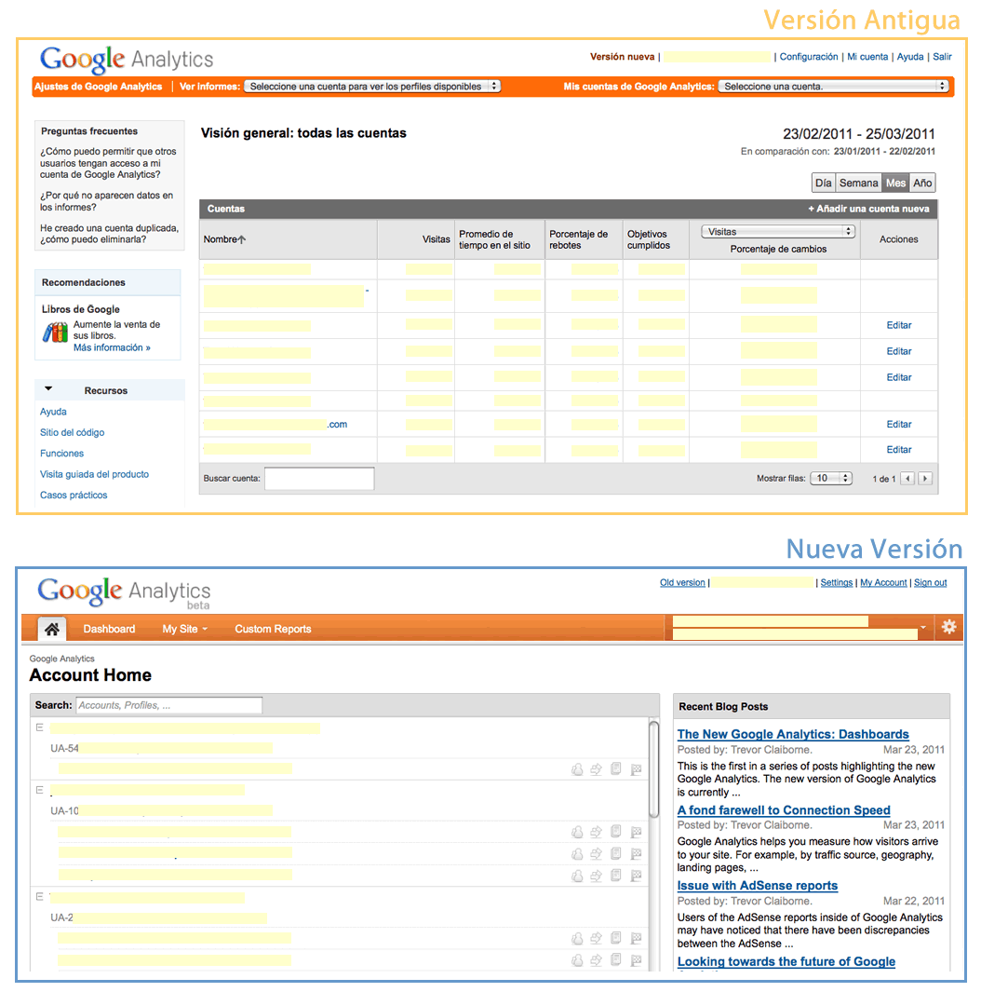Click visitors icon in first profile under UA-10
The width and height of the screenshot is (981, 992).
pyautogui.click(x=577, y=832)
